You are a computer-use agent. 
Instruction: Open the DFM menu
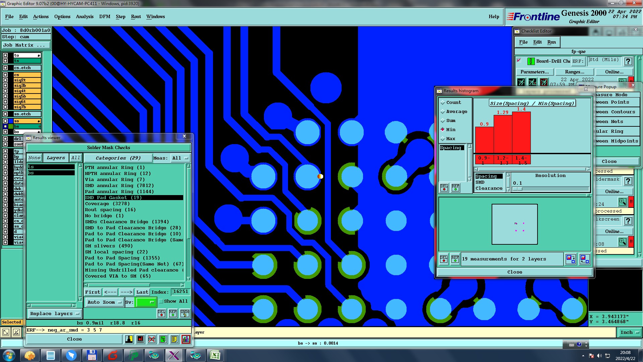tap(104, 16)
